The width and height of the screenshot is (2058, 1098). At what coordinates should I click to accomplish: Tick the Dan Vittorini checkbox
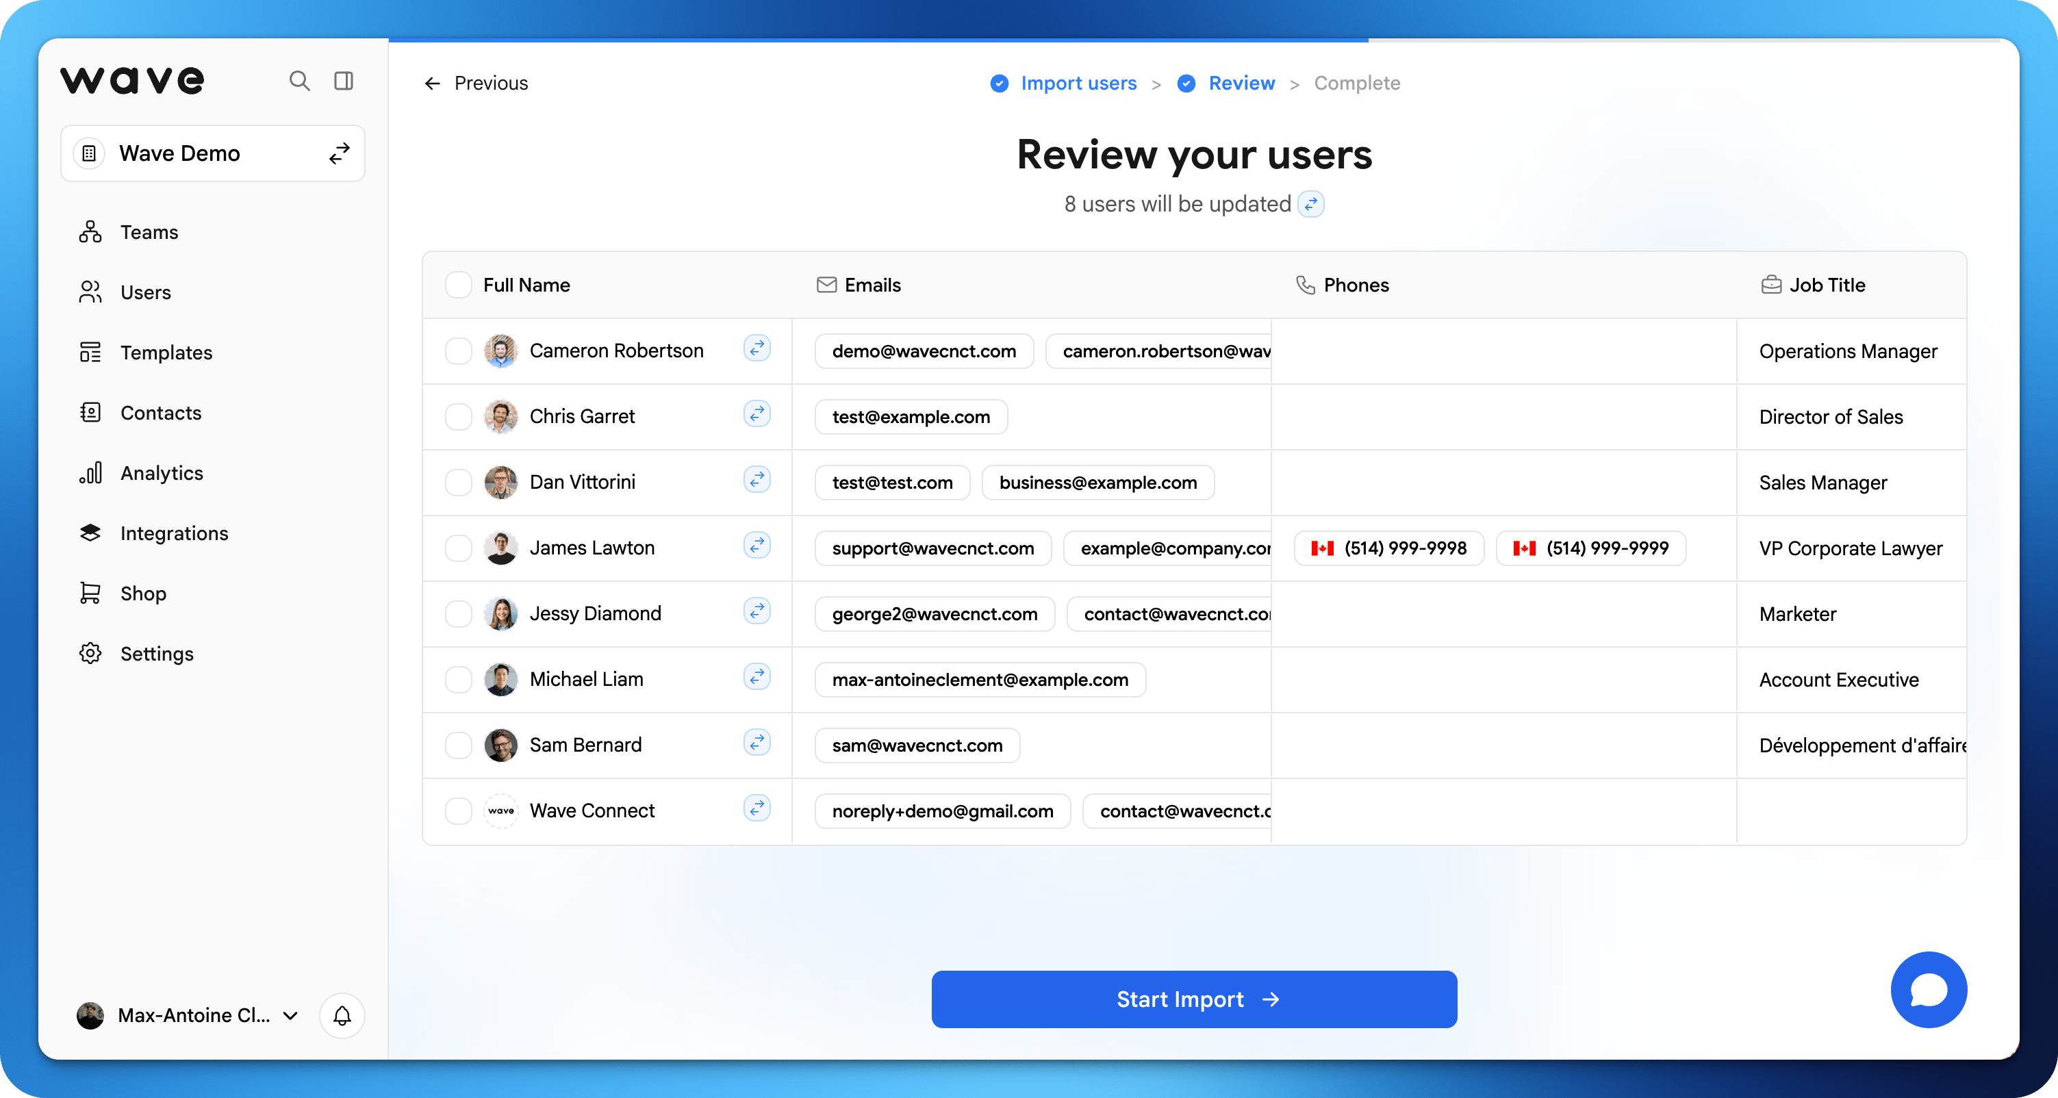coord(459,483)
